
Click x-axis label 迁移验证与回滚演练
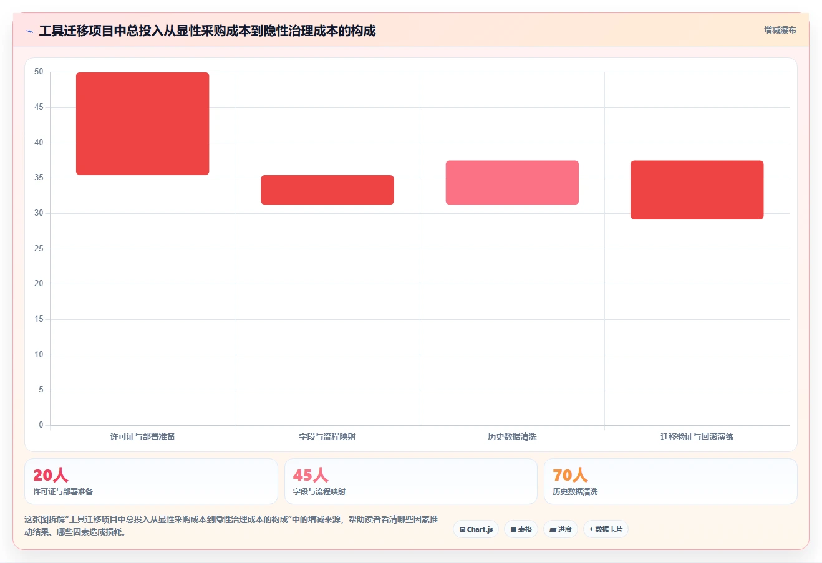(x=697, y=436)
